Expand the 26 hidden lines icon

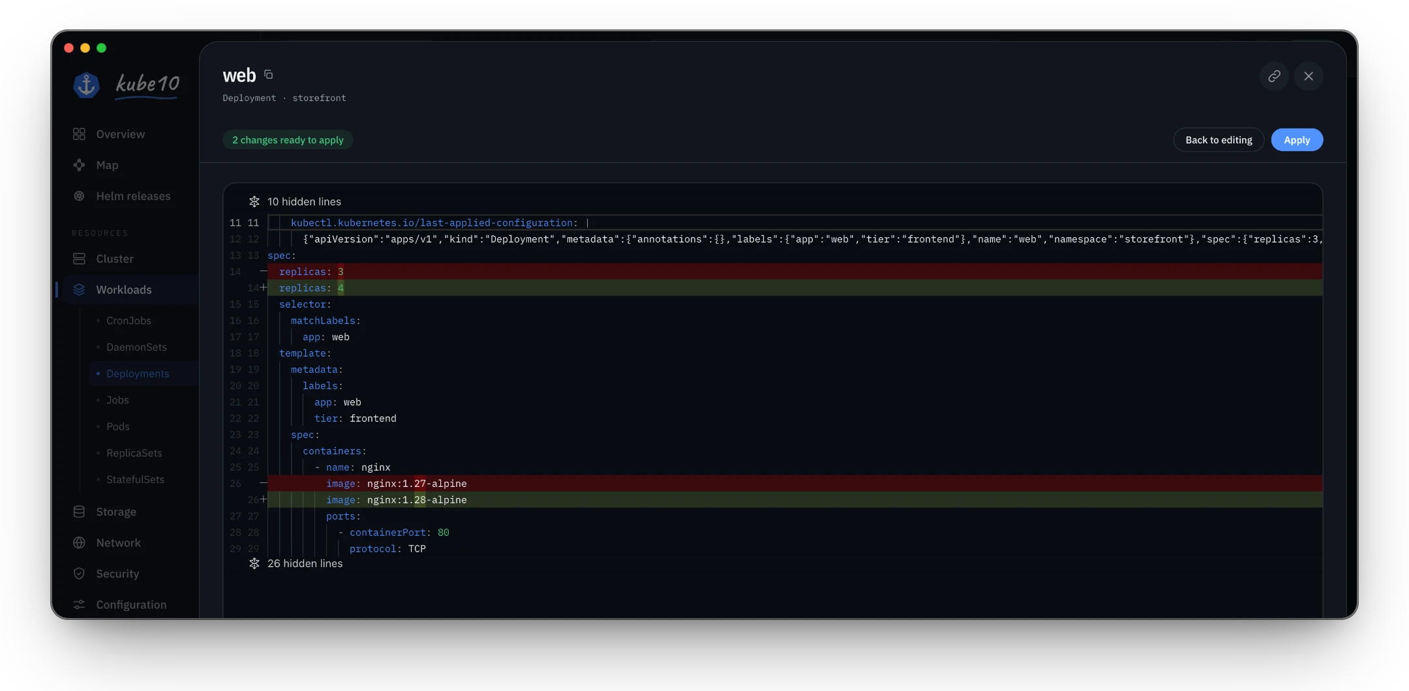tap(254, 563)
